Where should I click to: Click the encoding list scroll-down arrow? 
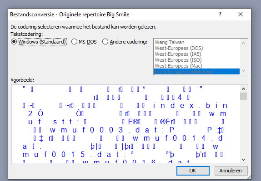click(x=243, y=71)
